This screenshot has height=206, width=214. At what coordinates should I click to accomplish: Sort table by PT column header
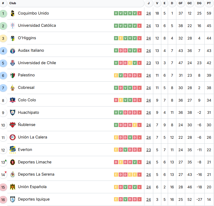tap(209, 3)
